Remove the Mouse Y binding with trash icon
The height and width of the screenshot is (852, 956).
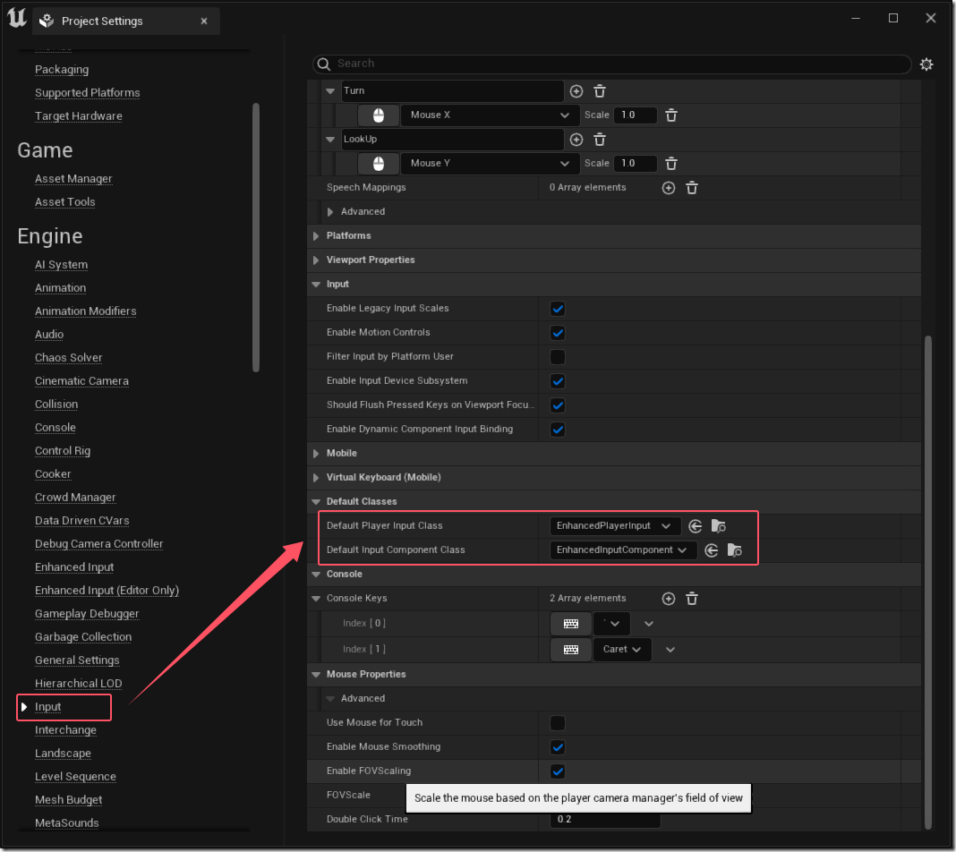[671, 164]
